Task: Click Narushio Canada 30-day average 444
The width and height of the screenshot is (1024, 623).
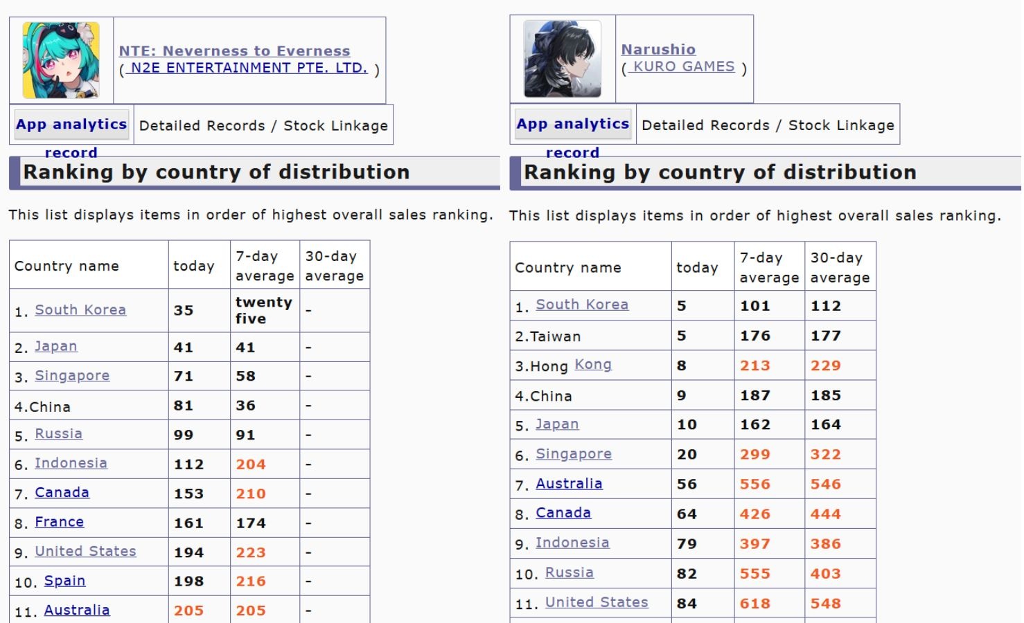Action: (826, 514)
